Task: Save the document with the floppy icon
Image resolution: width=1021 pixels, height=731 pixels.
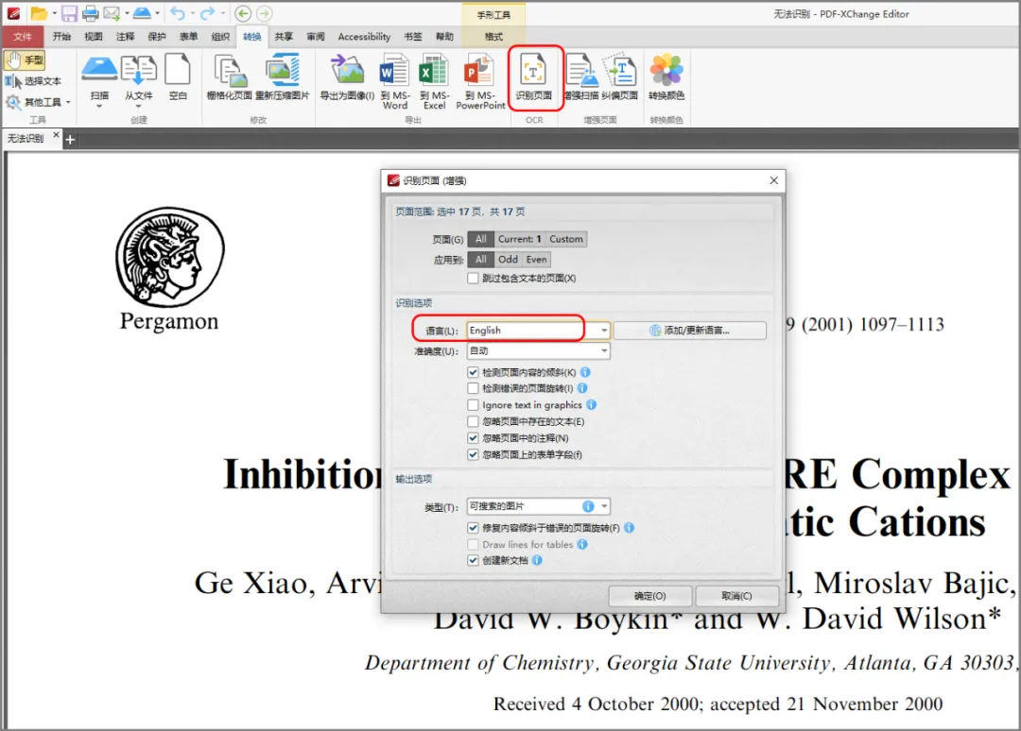Action: (x=69, y=13)
